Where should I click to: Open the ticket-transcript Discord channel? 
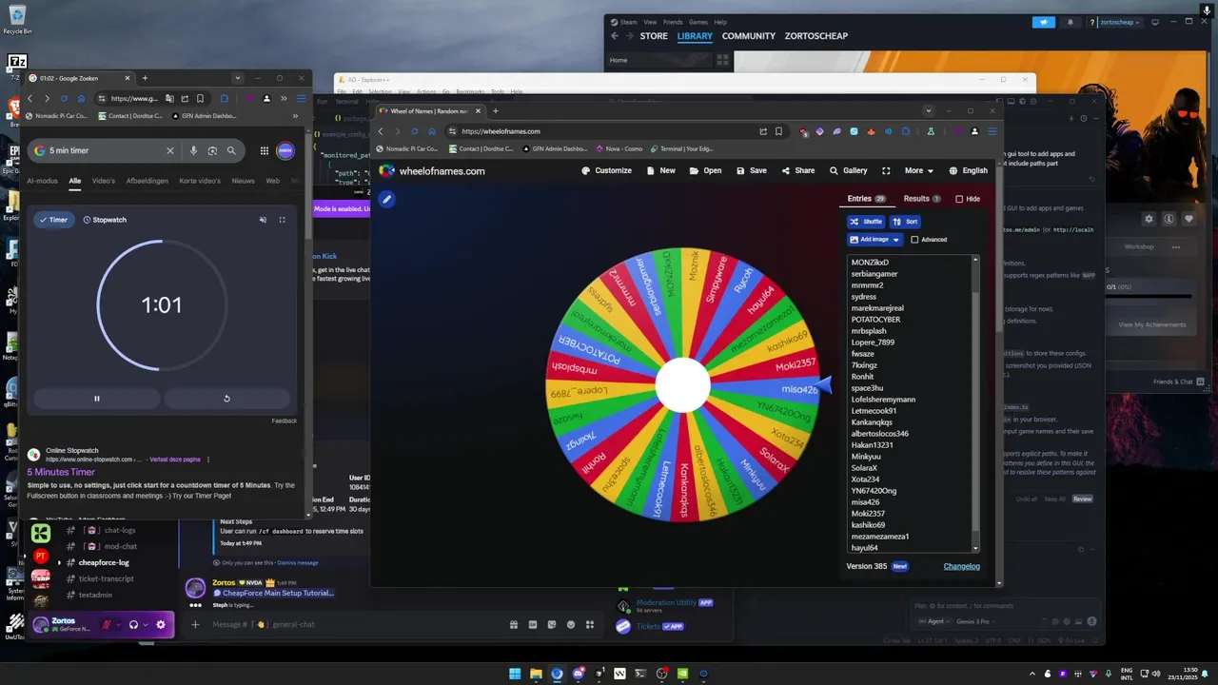106,578
